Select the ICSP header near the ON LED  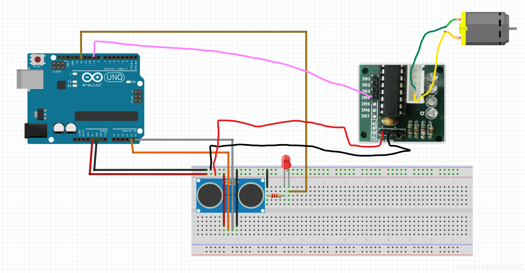[138, 96]
